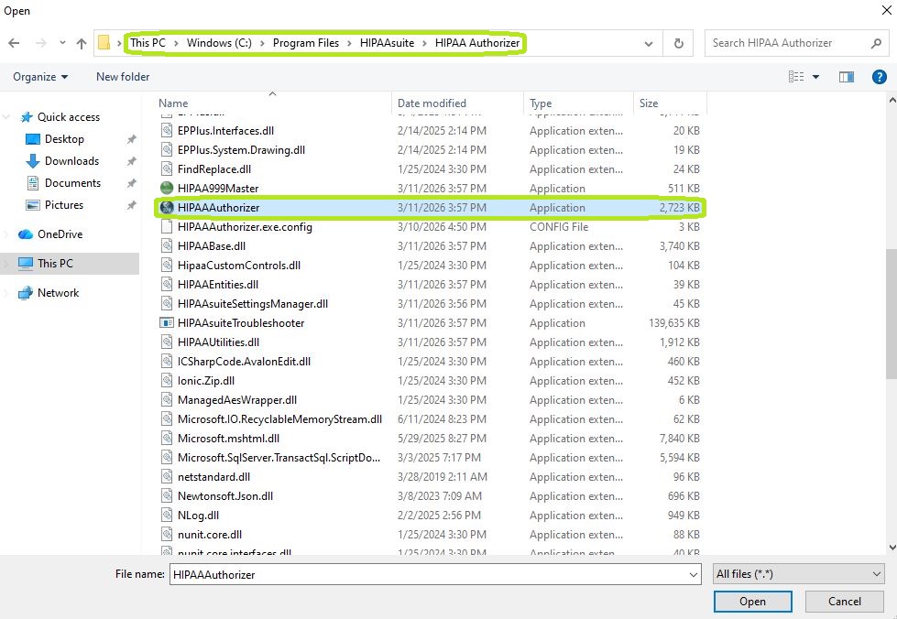
Task: Select the ManagedAesWrapper.dll file
Action: click(236, 400)
